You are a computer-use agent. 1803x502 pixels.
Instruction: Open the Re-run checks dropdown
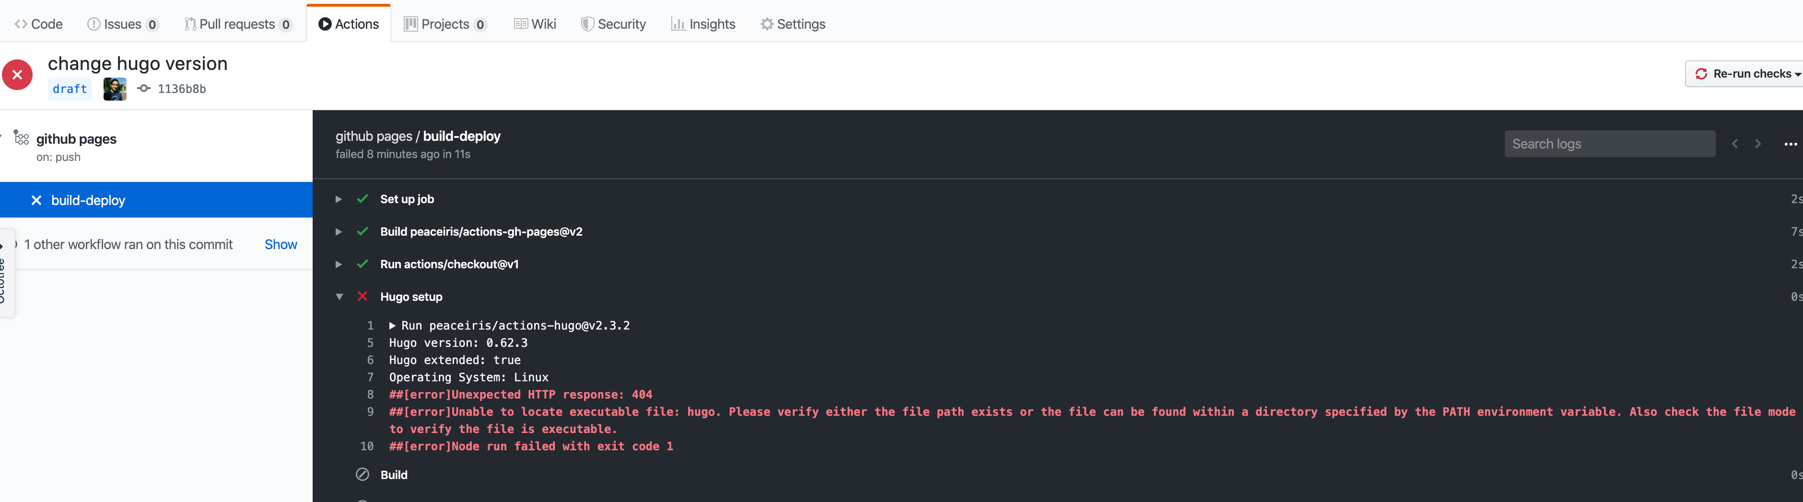click(1745, 73)
